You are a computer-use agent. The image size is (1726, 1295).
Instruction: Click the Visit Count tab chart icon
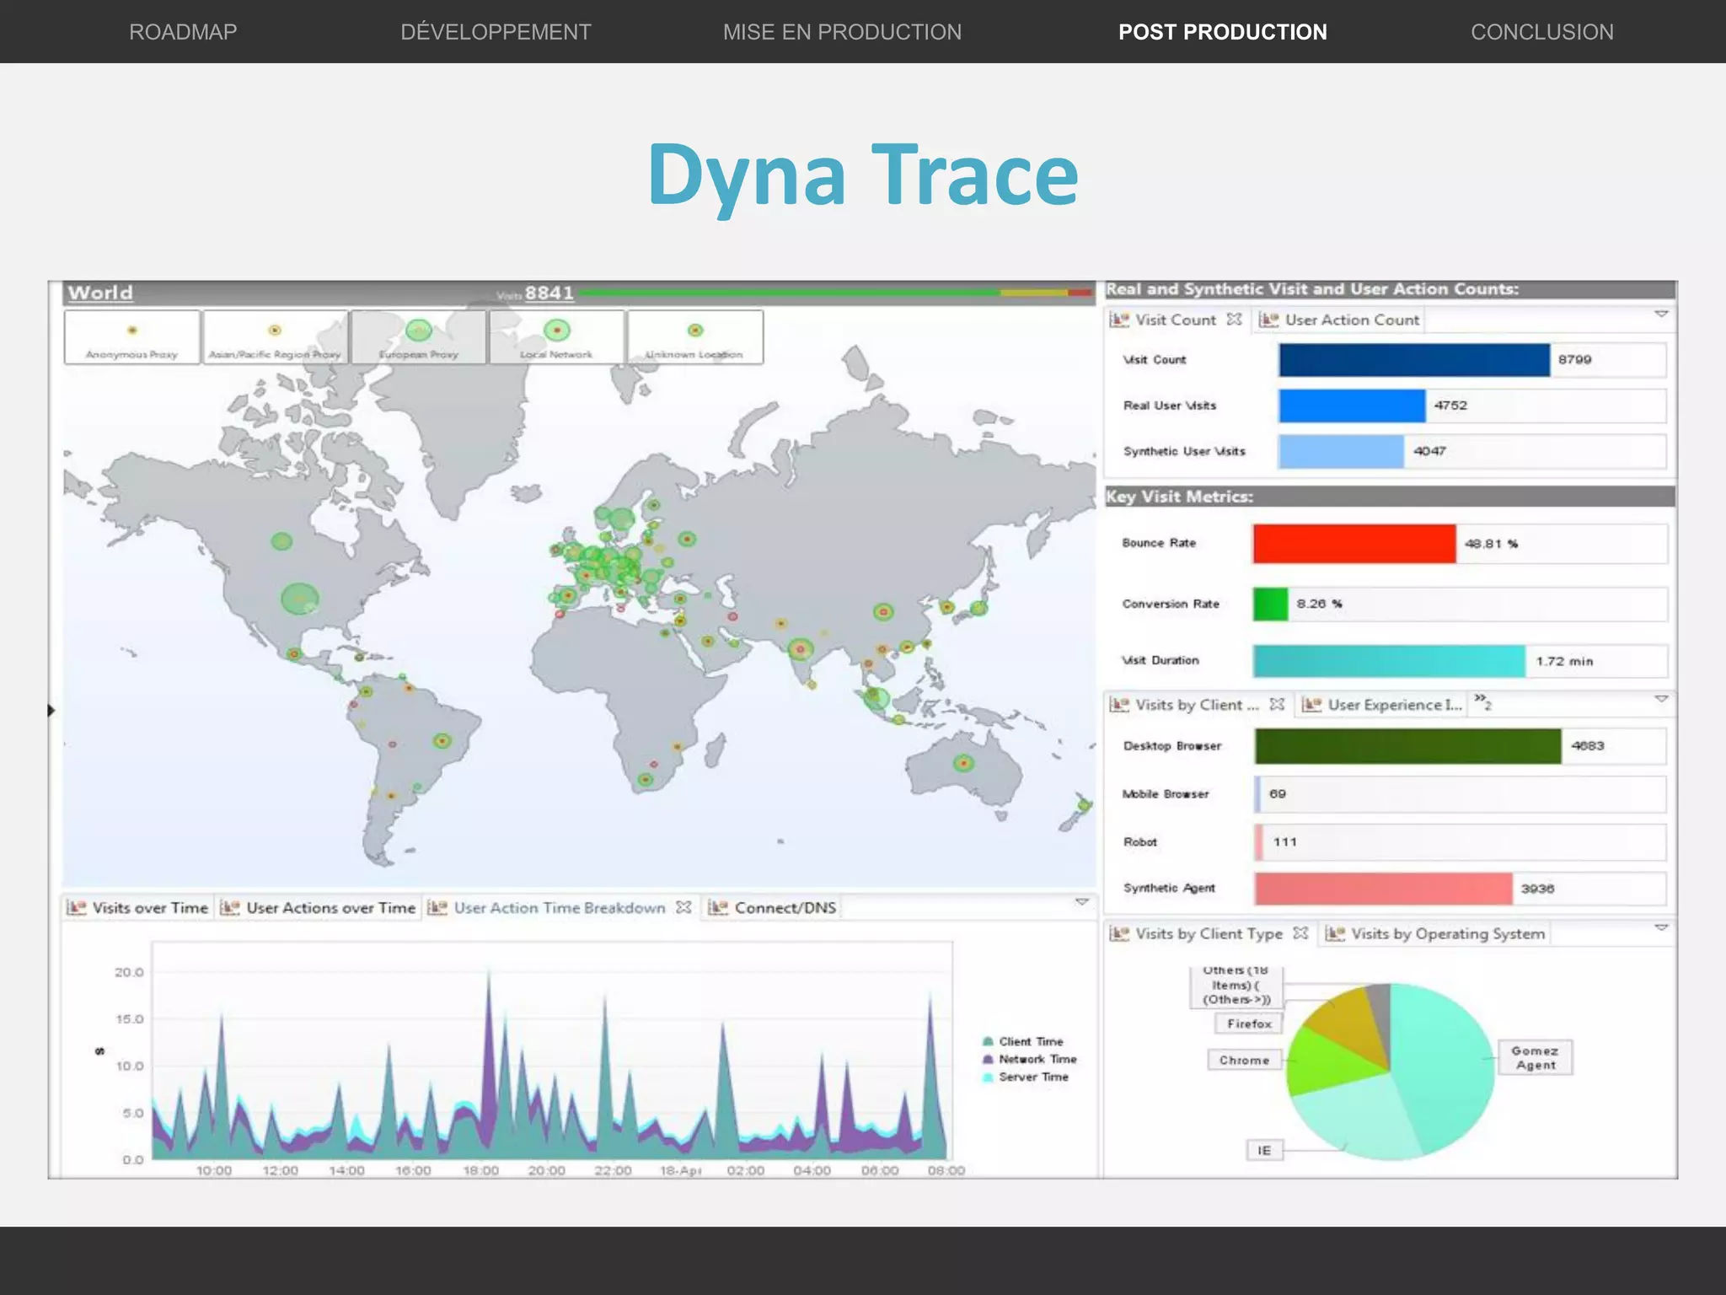pos(1119,320)
